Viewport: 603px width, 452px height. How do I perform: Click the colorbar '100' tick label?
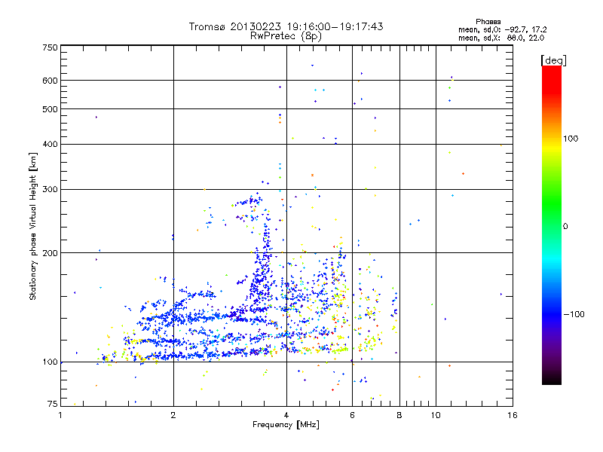pyautogui.click(x=571, y=139)
